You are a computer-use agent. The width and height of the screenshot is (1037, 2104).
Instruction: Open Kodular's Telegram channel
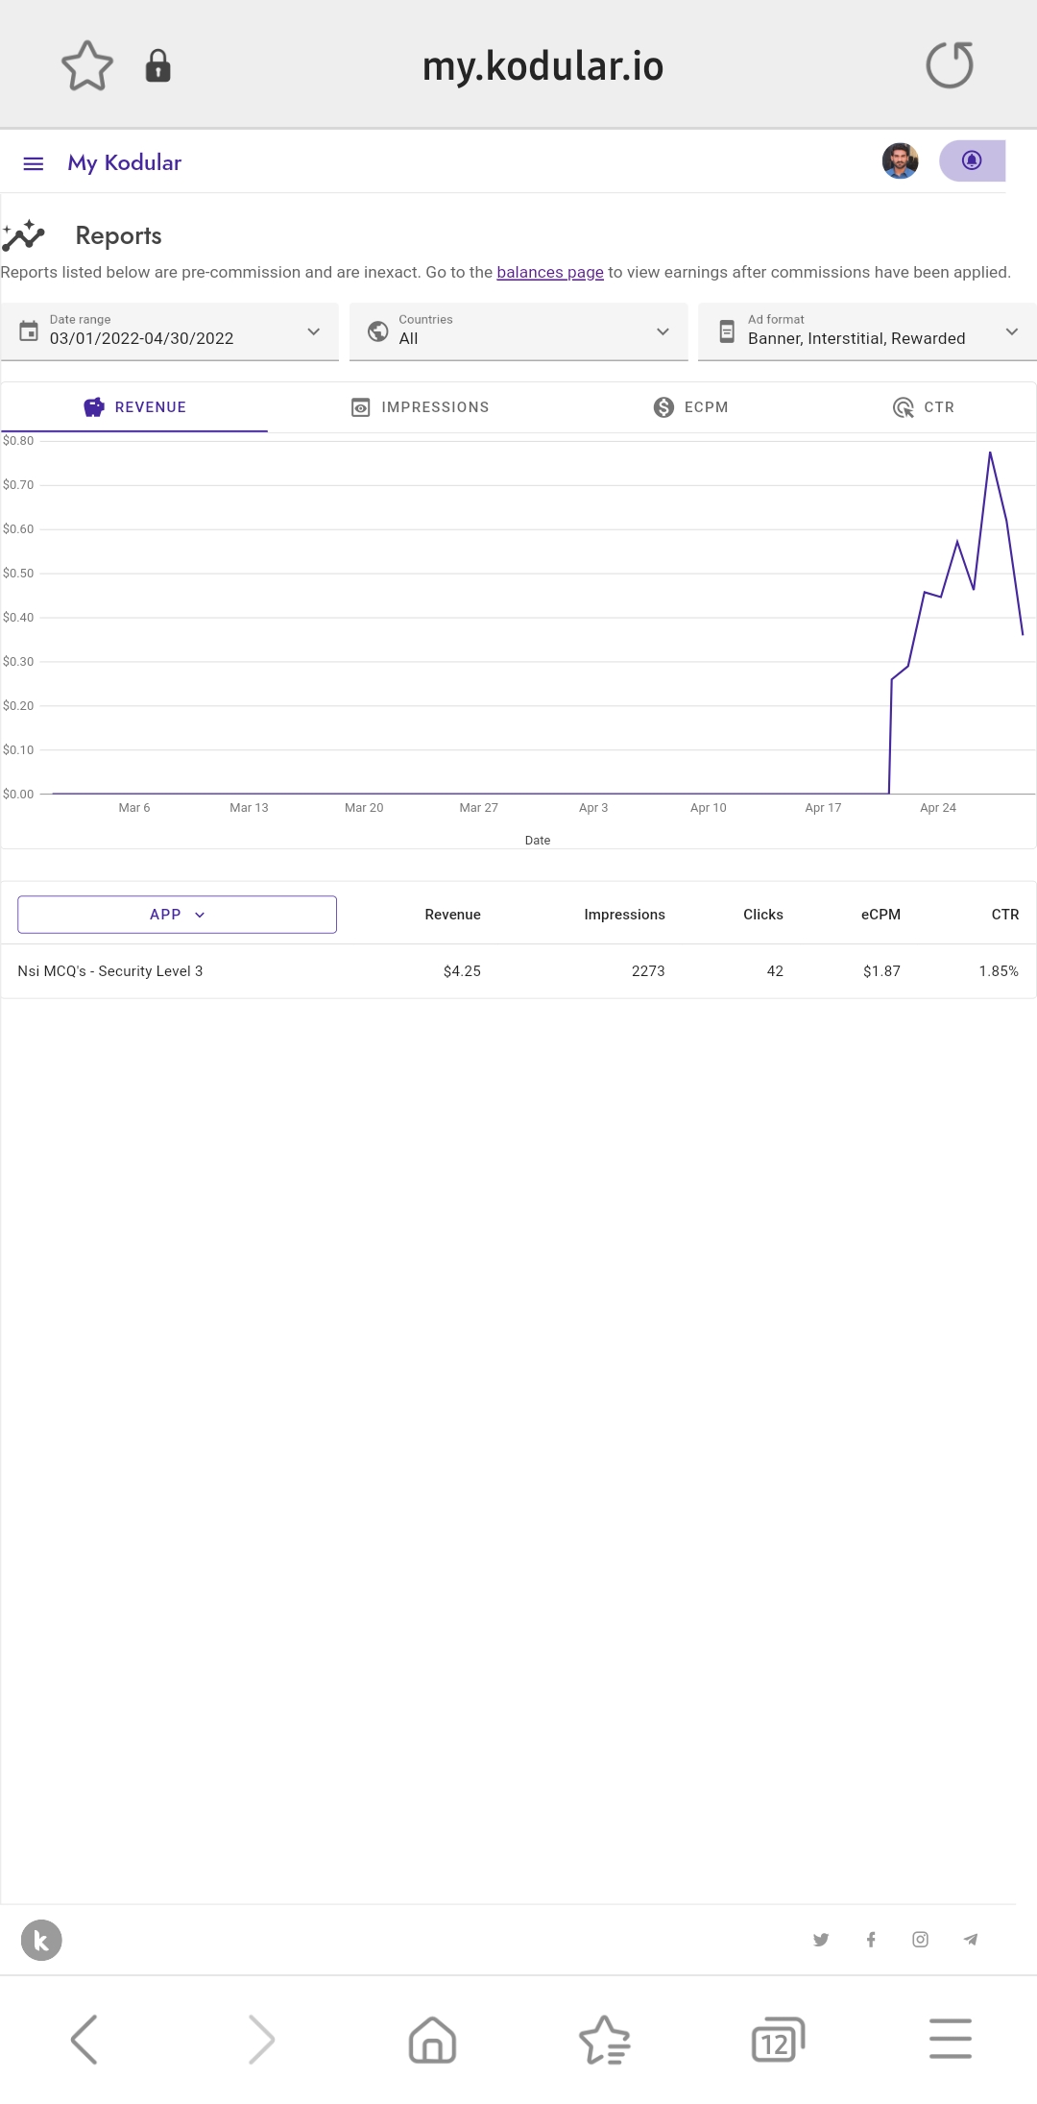coord(971,1940)
